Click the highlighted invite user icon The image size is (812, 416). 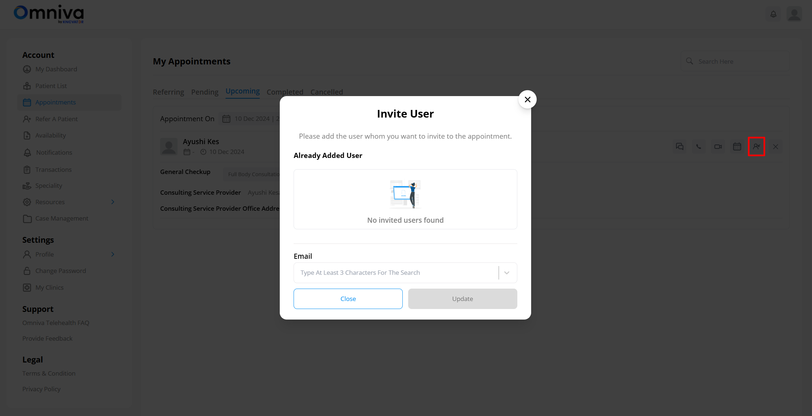756,147
